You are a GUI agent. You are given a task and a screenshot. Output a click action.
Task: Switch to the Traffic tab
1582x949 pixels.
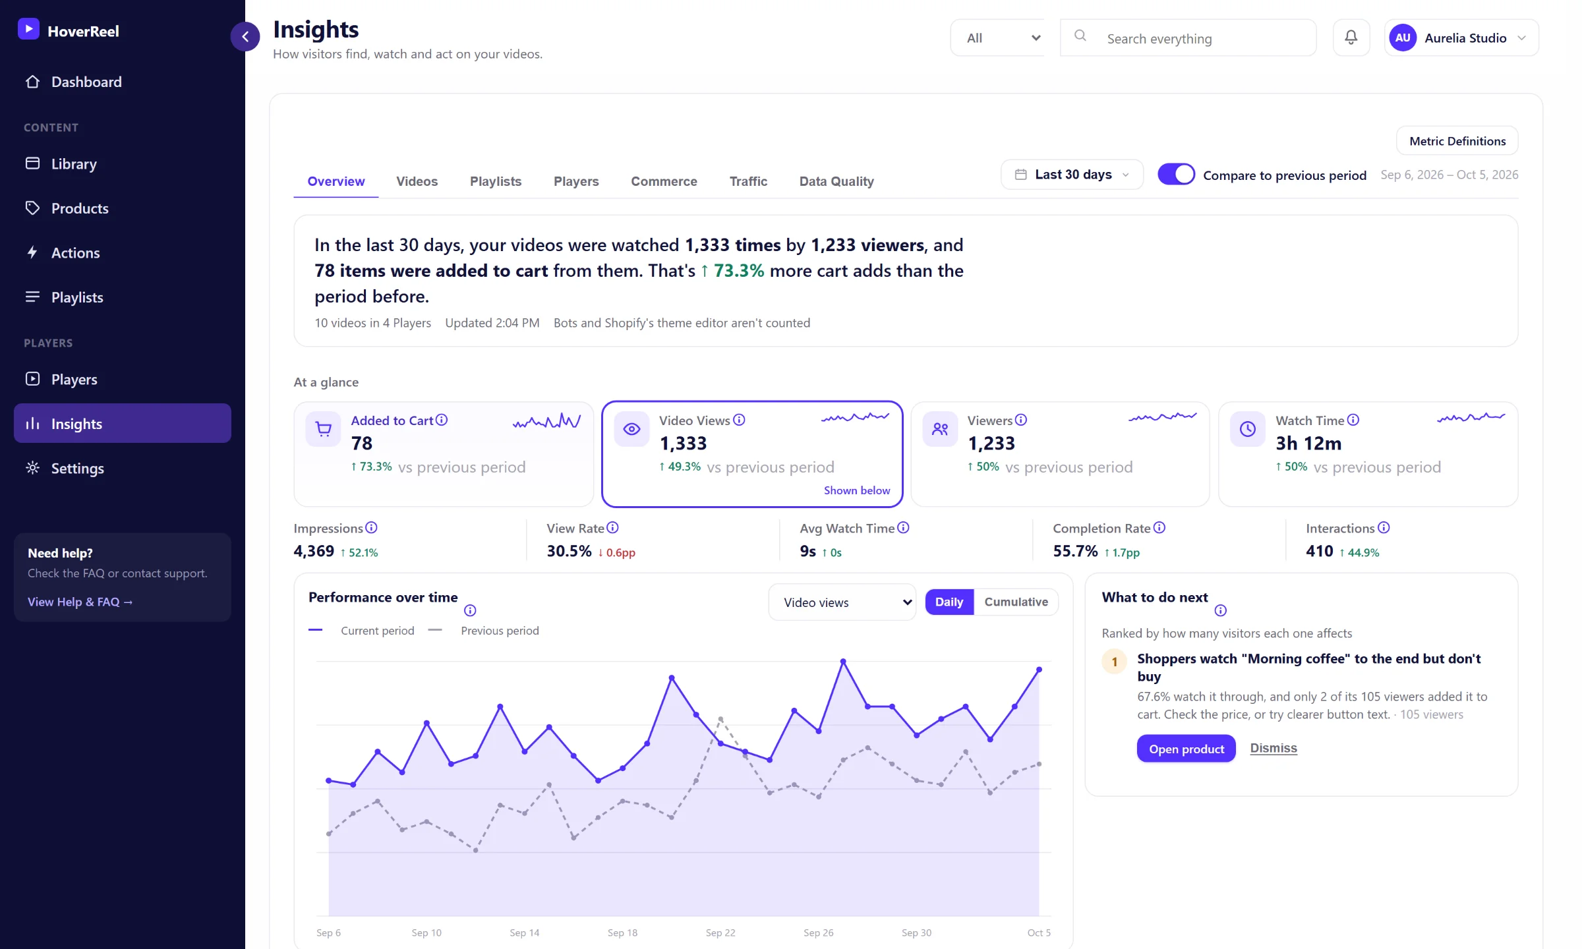[748, 181]
